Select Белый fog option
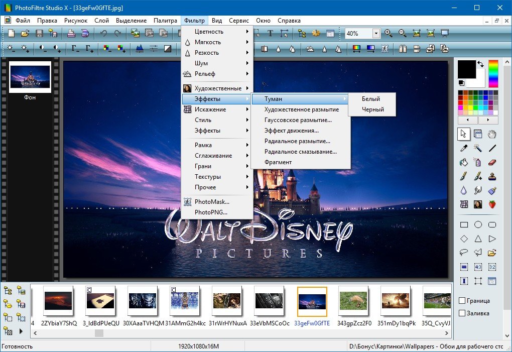Image resolution: width=512 pixels, height=352 pixels. click(371, 99)
